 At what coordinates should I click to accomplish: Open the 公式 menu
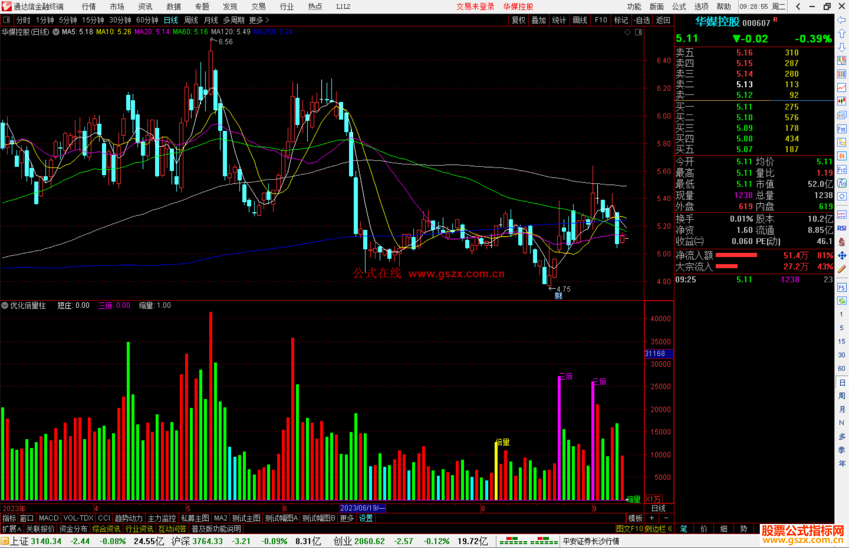(679, 7)
